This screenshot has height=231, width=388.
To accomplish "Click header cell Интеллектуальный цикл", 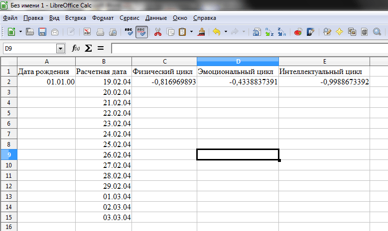I will 324,72.
